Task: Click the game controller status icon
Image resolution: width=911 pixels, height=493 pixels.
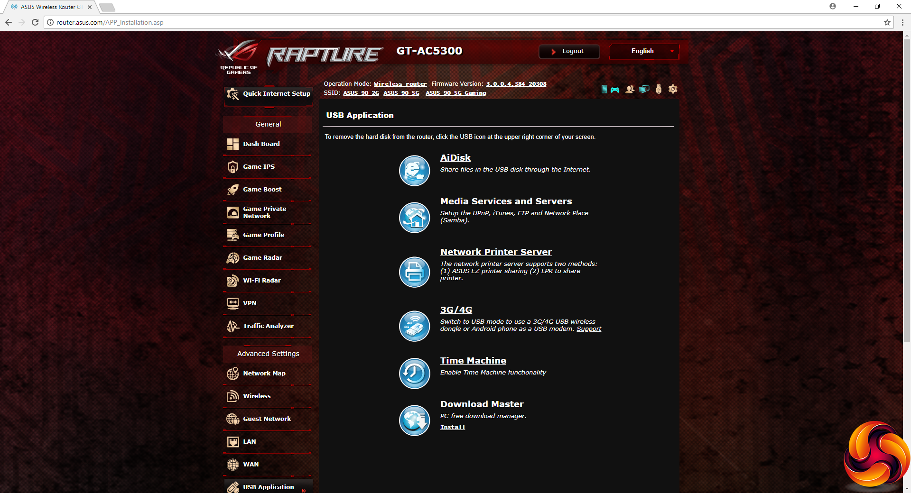Action: 615,90
